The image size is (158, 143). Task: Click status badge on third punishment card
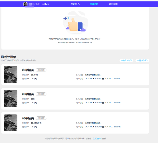click(x=41, y=118)
